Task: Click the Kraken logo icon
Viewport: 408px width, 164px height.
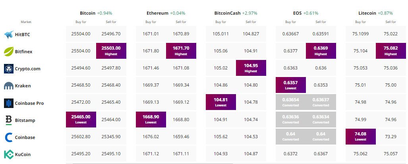Action: click(9, 86)
